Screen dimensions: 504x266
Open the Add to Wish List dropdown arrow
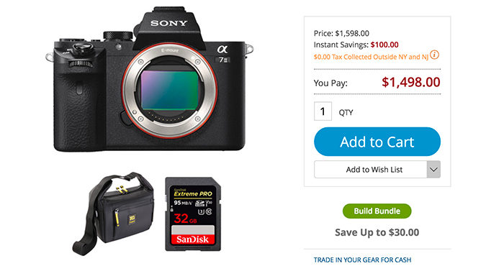coord(433,170)
